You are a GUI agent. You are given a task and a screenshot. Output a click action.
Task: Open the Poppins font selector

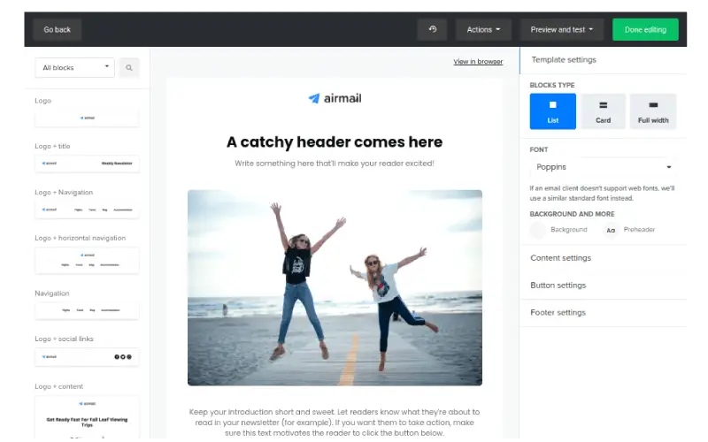604,167
